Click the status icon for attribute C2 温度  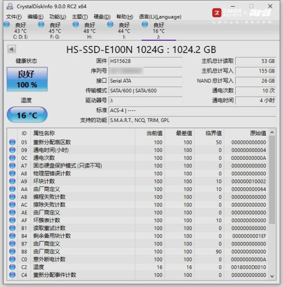point(12,267)
